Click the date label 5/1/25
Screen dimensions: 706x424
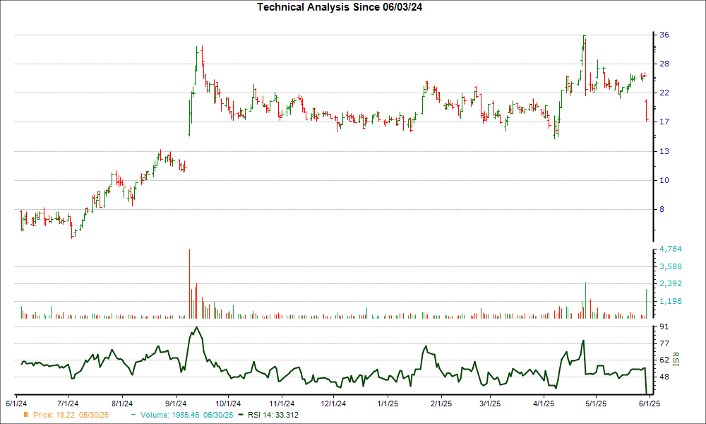(596, 404)
